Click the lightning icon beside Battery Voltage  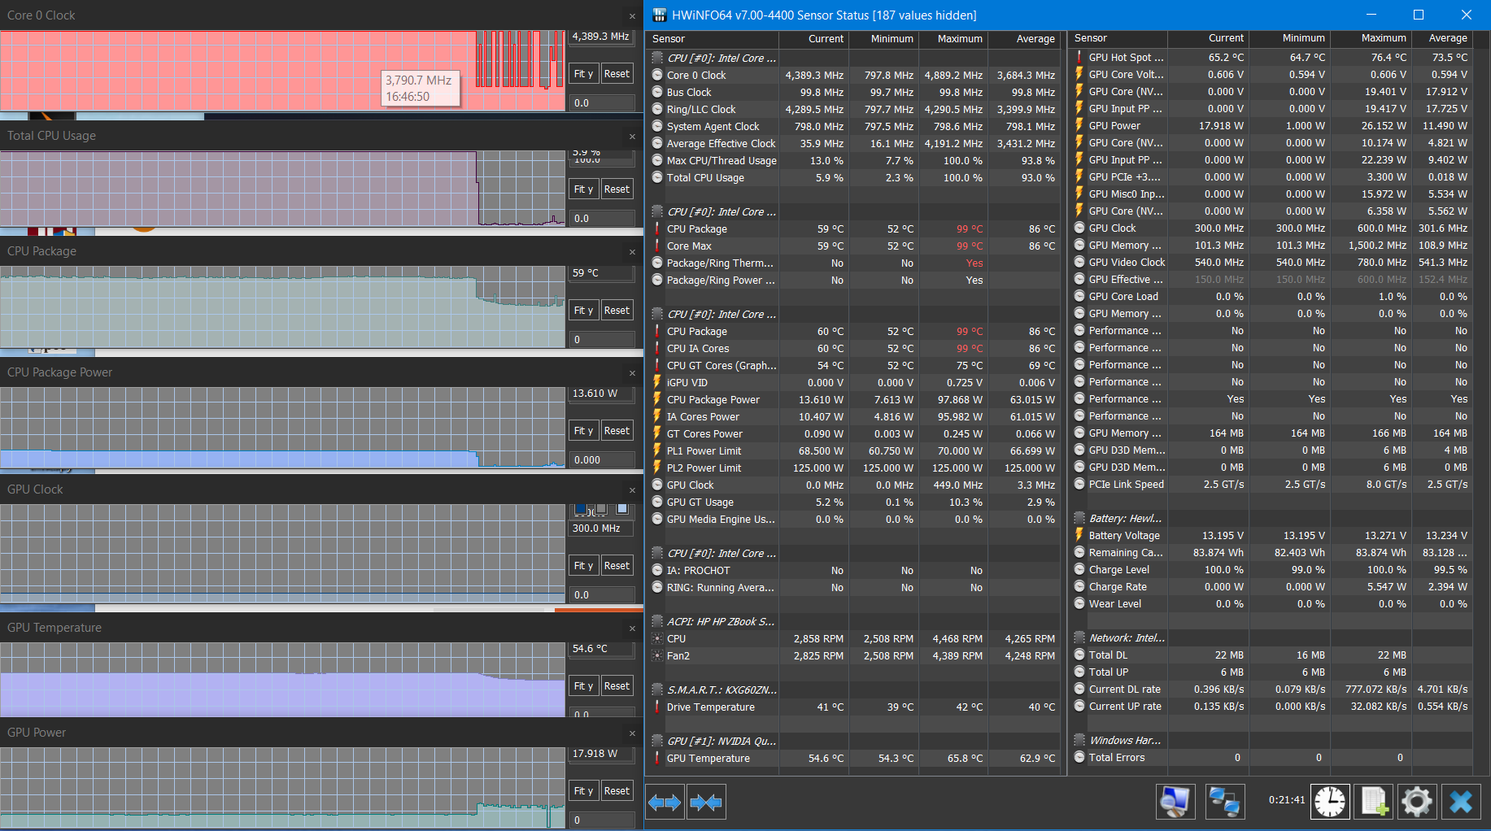click(x=1079, y=535)
